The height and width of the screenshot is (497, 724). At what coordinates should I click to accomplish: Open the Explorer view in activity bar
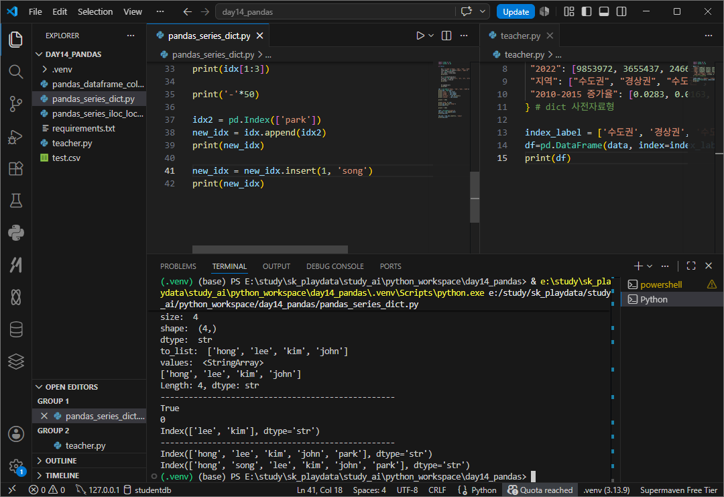[15, 40]
